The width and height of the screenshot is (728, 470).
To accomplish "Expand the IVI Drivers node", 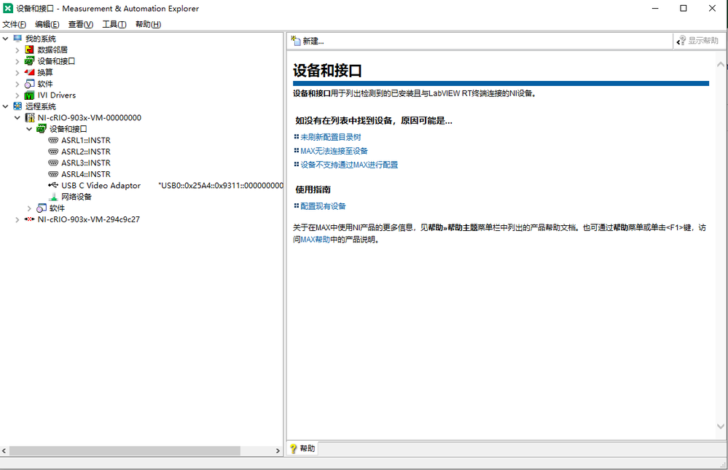I will [x=17, y=95].
